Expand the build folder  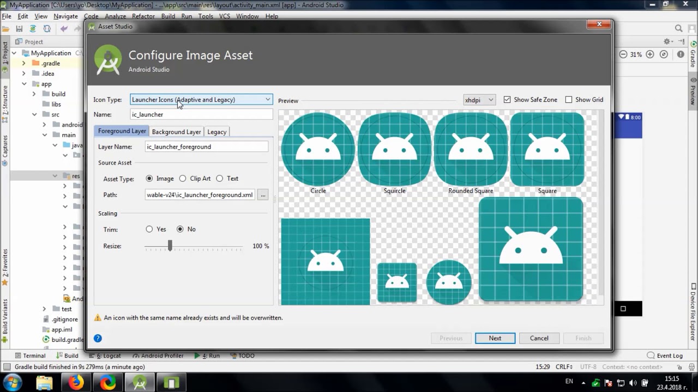point(34,94)
